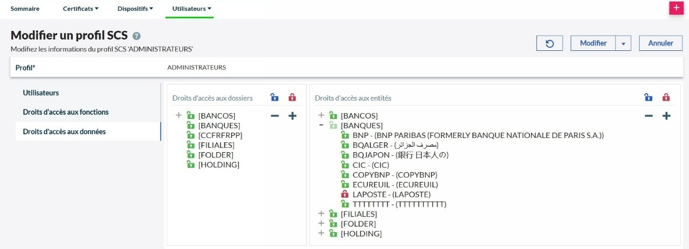Collapse all with minus icon in entités panel
This screenshot has height=249, width=689.
coord(648,116)
